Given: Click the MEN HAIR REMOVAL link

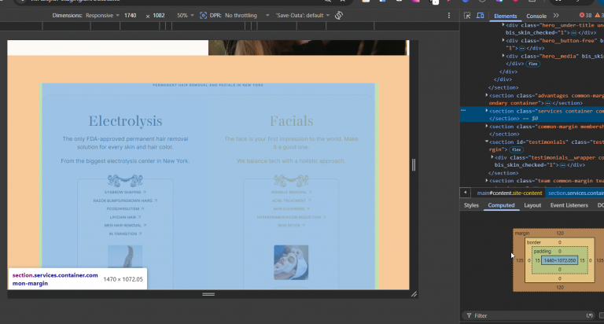Looking at the screenshot, I should tap(125, 226).
